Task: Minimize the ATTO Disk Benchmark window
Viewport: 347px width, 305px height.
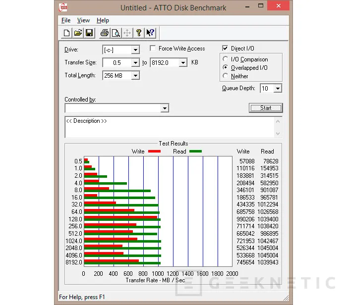Action: tap(247, 6)
